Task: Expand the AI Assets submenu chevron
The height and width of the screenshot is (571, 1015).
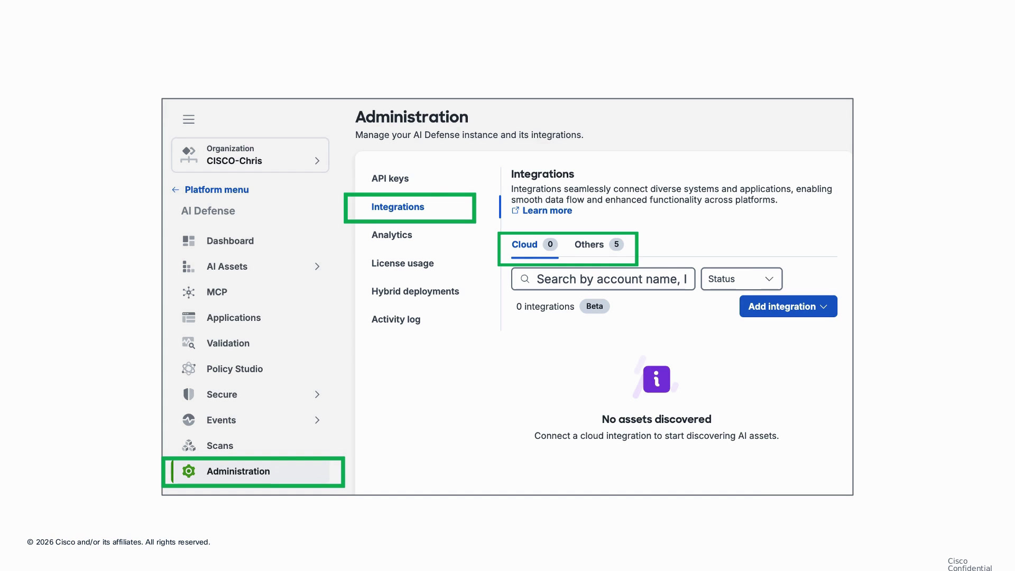Action: 317,266
